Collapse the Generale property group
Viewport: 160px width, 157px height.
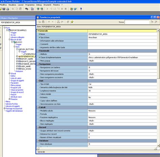pos(38,31)
